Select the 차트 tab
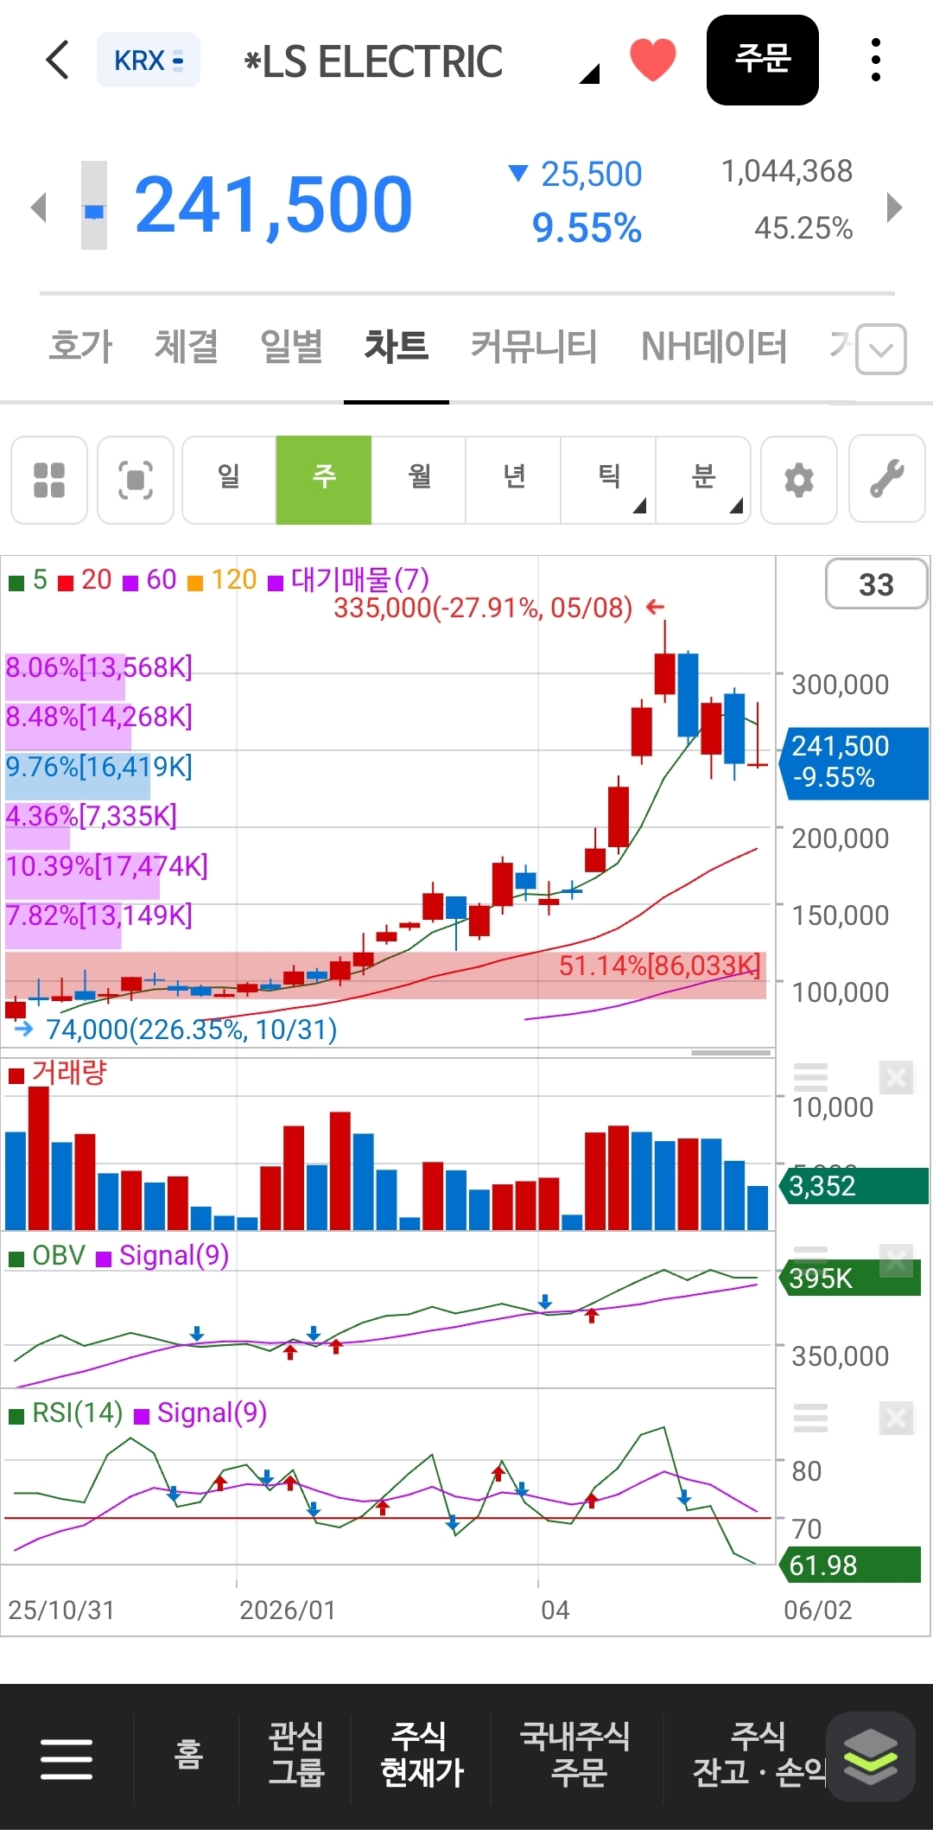The width and height of the screenshot is (933, 1830). pyautogui.click(x=397, y=347)
